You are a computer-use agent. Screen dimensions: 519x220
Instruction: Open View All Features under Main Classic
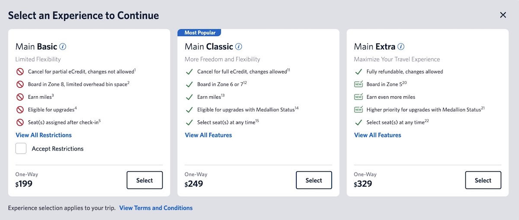point(208,135)
